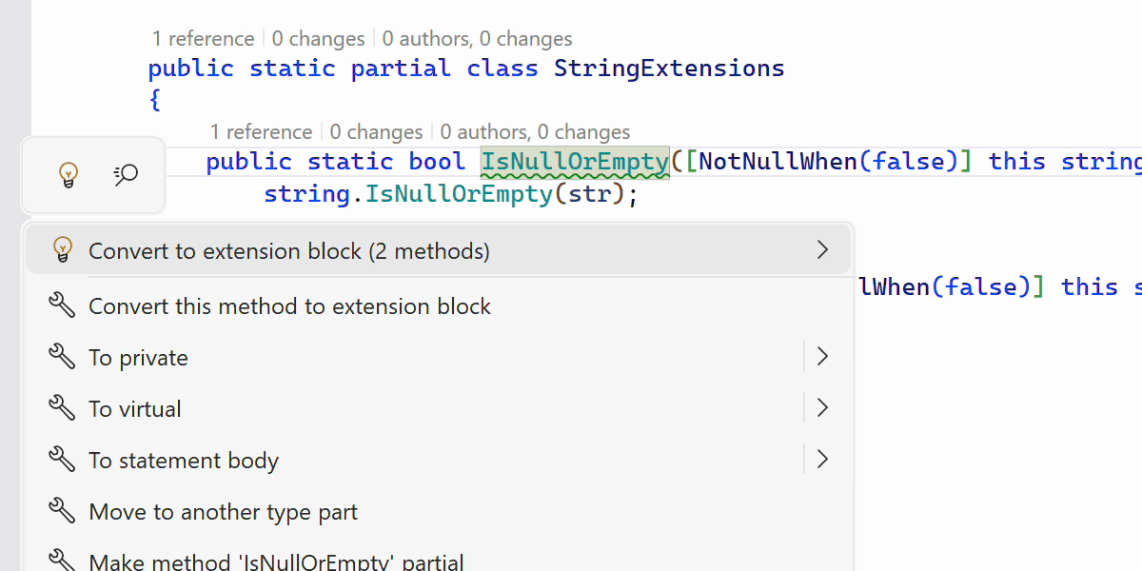Expand the To virtual submenu chevron
The image size is (1142, 571).
pyautogui.click(x=822, y=408)
